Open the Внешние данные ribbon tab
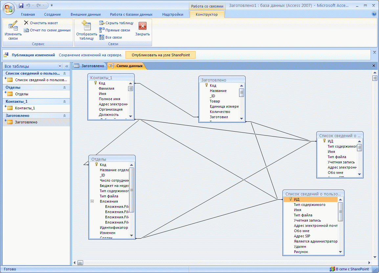Screen dimensions: 379x273 (86, 14)
